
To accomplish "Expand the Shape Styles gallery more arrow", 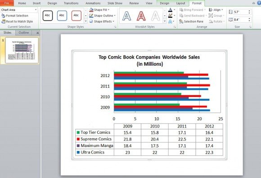I will [85, 21].
